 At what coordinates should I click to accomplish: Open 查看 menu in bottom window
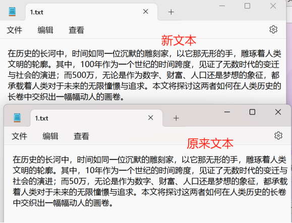click(81, 136)
